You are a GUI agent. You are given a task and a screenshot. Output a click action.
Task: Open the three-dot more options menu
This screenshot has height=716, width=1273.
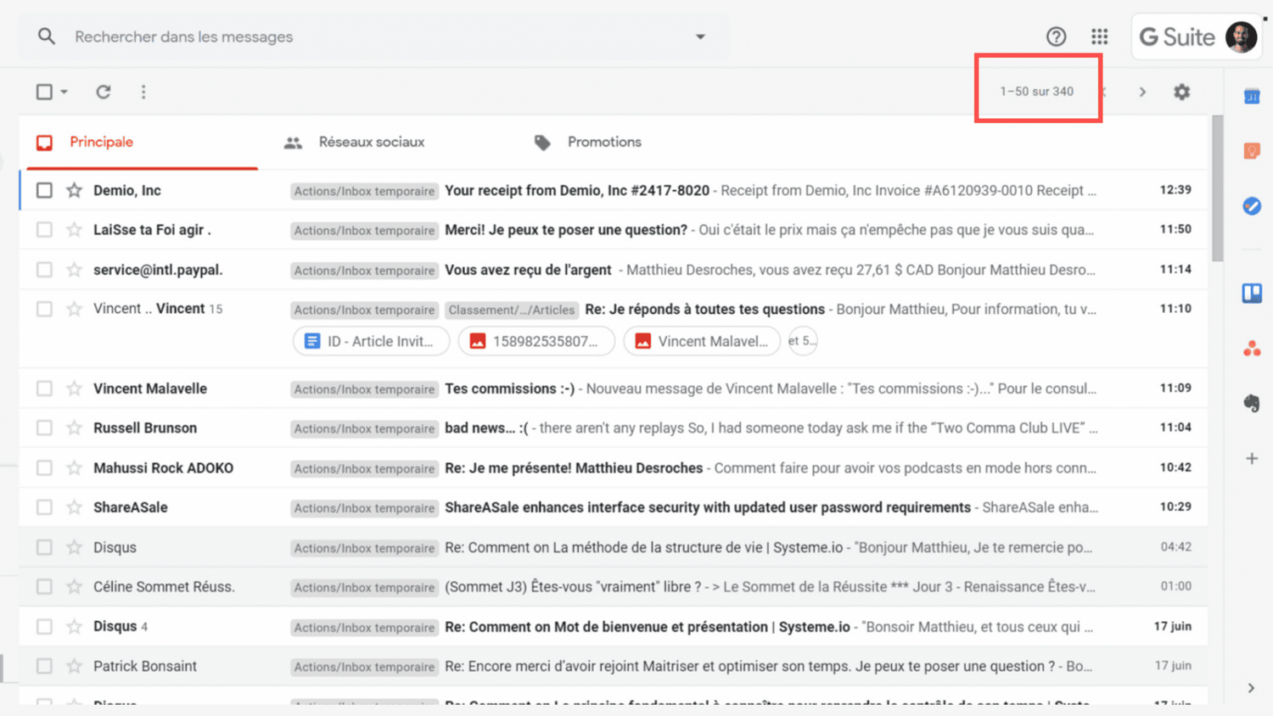[143, 92]
